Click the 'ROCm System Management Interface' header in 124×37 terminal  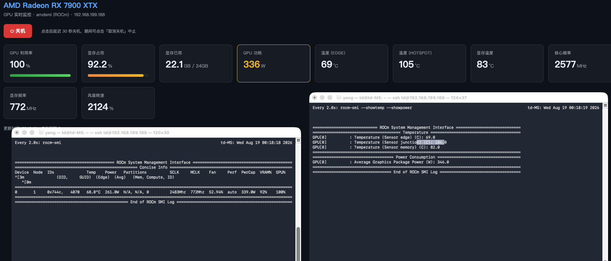[417, 128]
